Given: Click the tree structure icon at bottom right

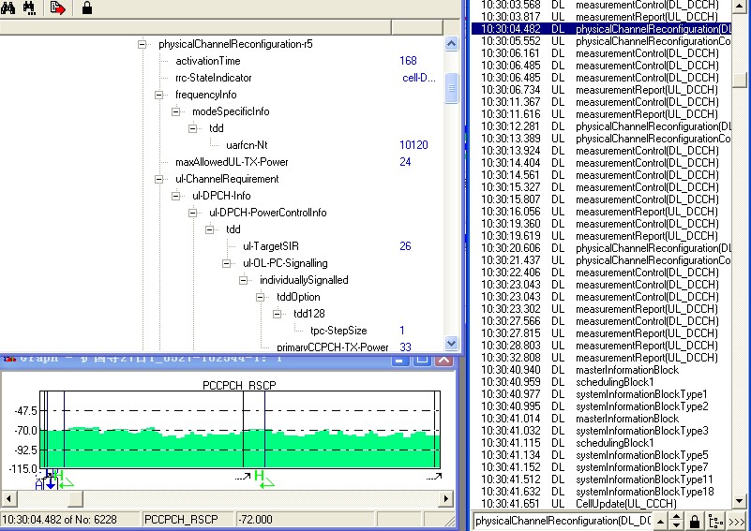Looking at the screenshot, I should tap(716, 521).
